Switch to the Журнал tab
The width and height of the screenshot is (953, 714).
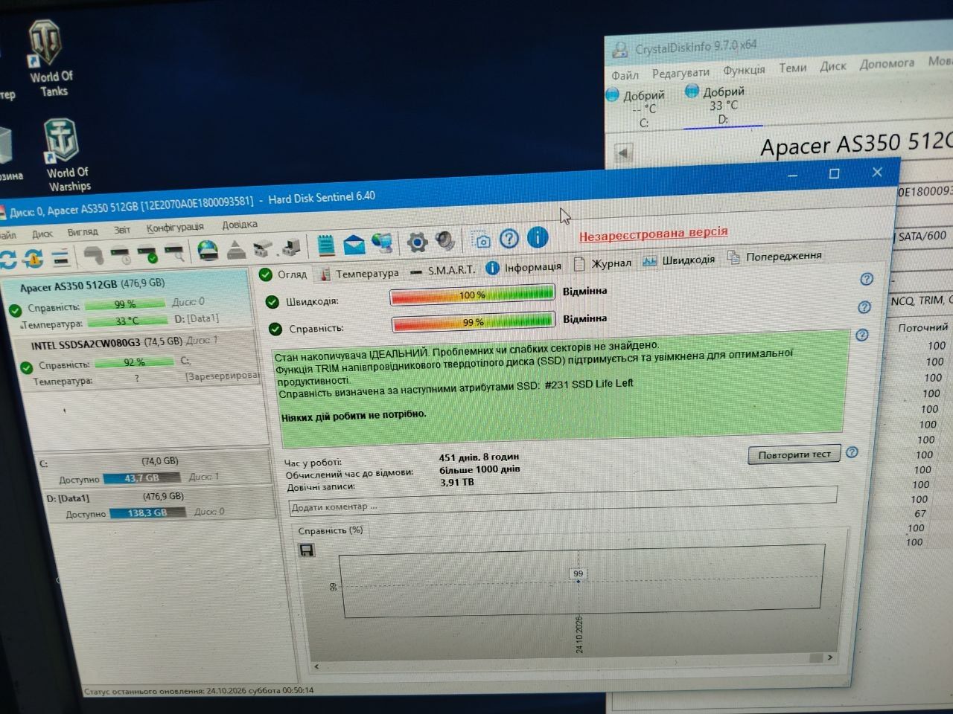[602, 263]
